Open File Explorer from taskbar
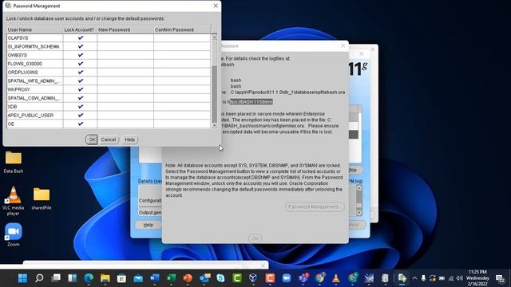The width and height of the screenshot is (511, 287). pos(105,278)
